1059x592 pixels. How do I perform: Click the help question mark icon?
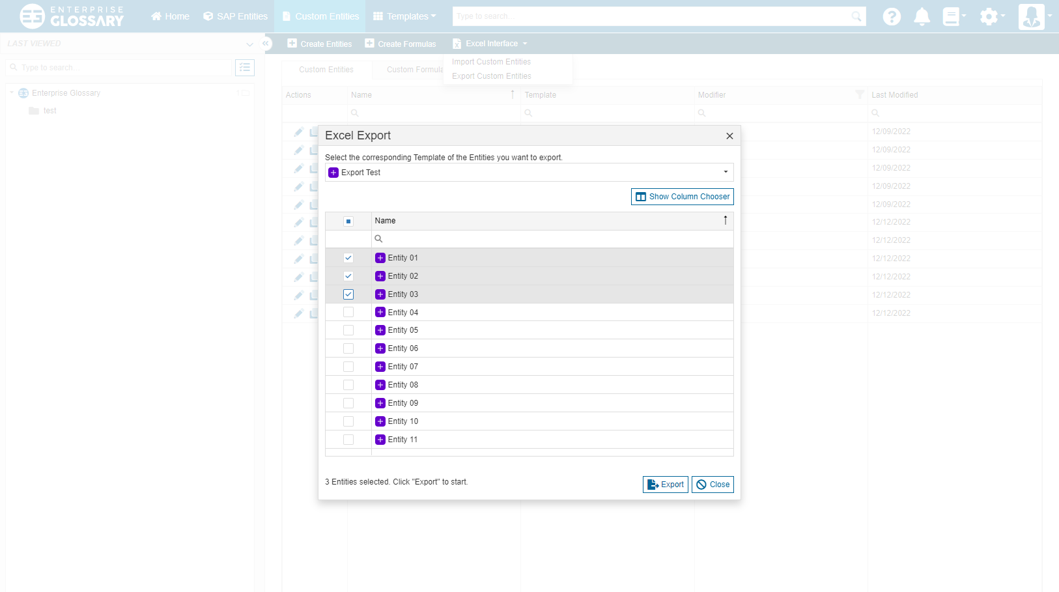coord(892,16)
